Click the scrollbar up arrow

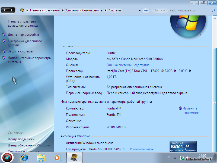point(215,18)
